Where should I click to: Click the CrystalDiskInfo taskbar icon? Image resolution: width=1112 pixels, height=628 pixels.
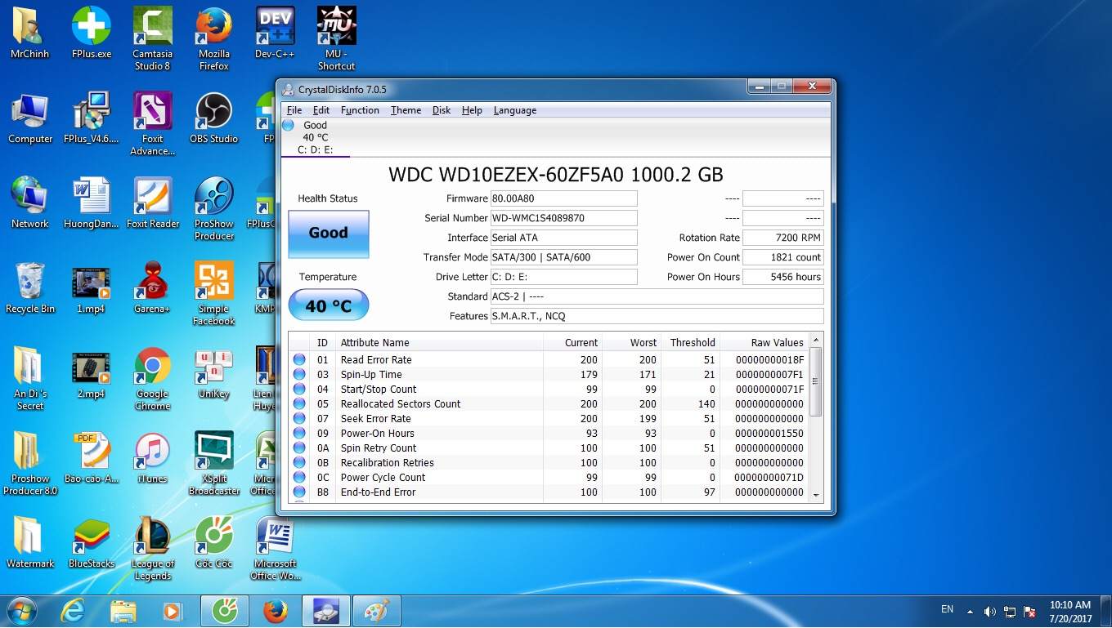[326, 611]
